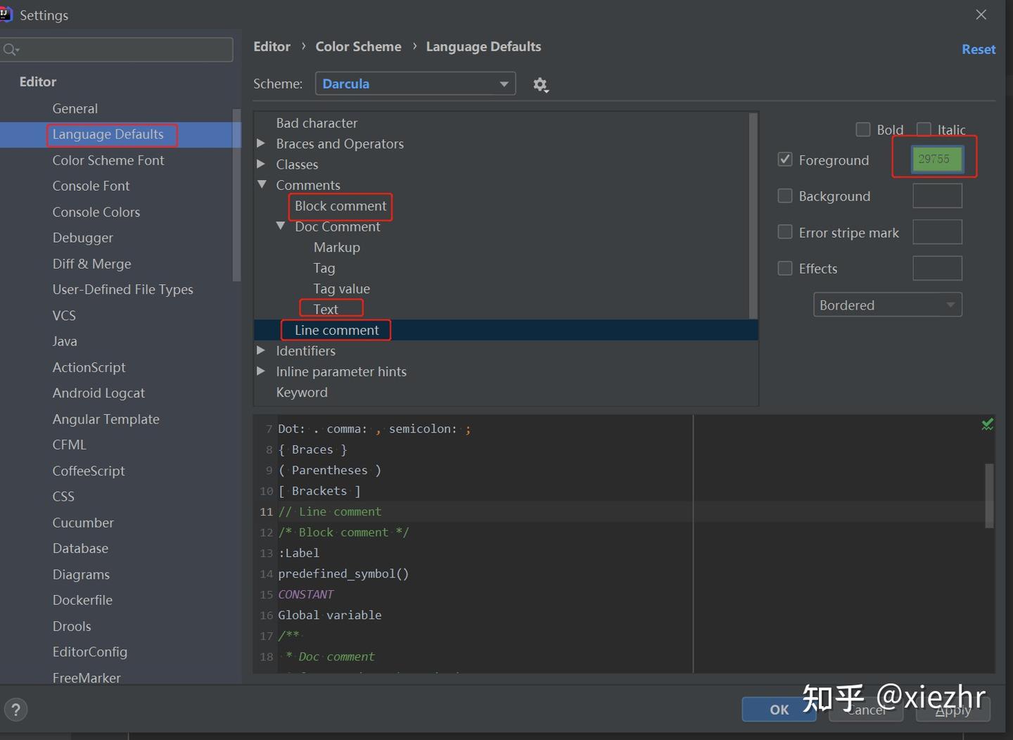This screenshot has width=1013, height=740.
Task: Select Line comment in the element tree
Action: 336,330
